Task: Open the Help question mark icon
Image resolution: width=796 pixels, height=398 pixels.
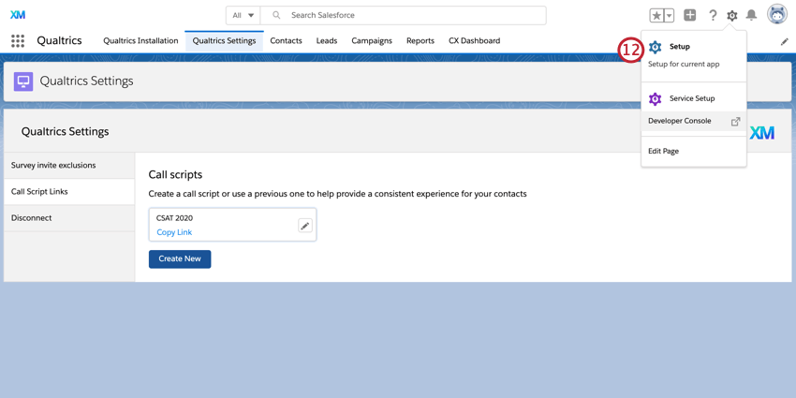Action: coord(713,15)
